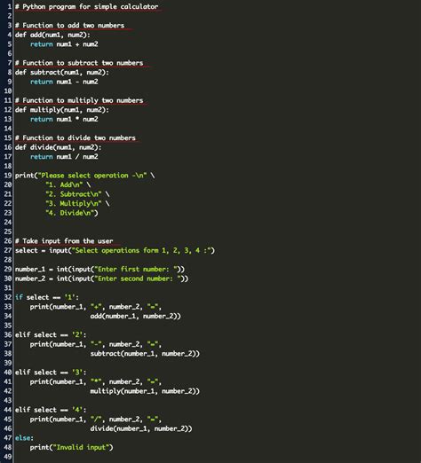Screen dimensions: 421x463
Task: Click the comment "# Function to subtract two numbers"
Action: tap(79, 63)
